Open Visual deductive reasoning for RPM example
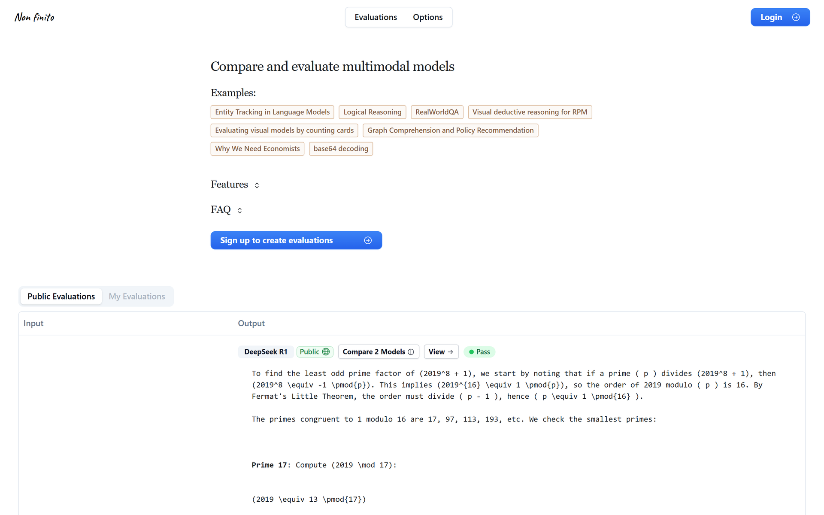This screenshot has width=824, height=515. (x=530, y=112)
